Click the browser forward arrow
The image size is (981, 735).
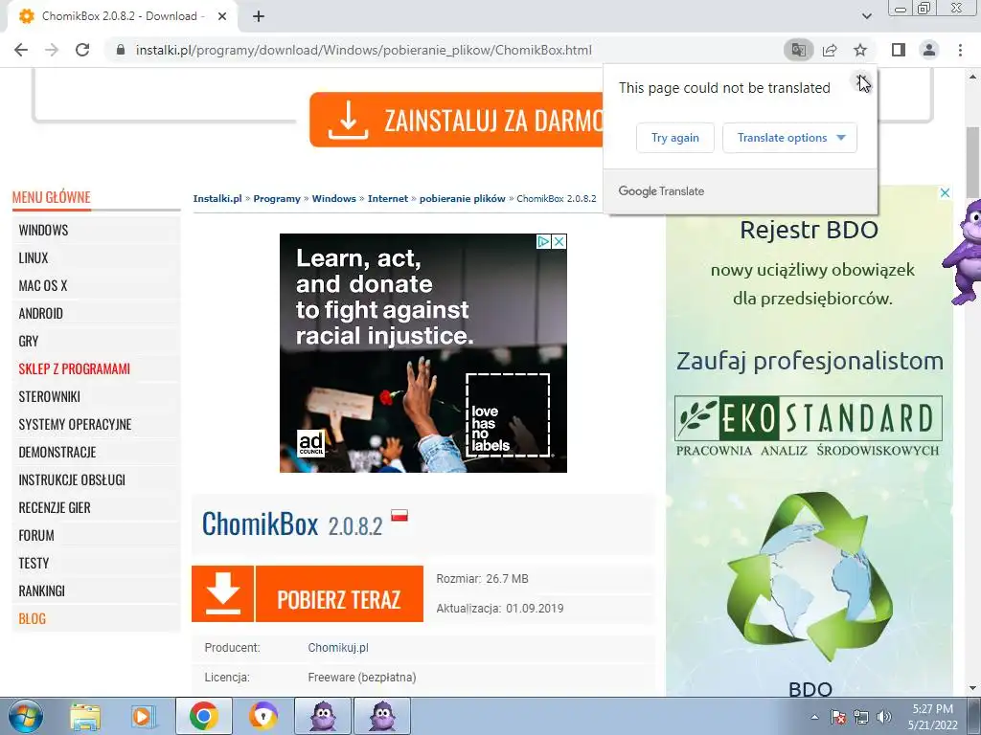tap(52, 50)
